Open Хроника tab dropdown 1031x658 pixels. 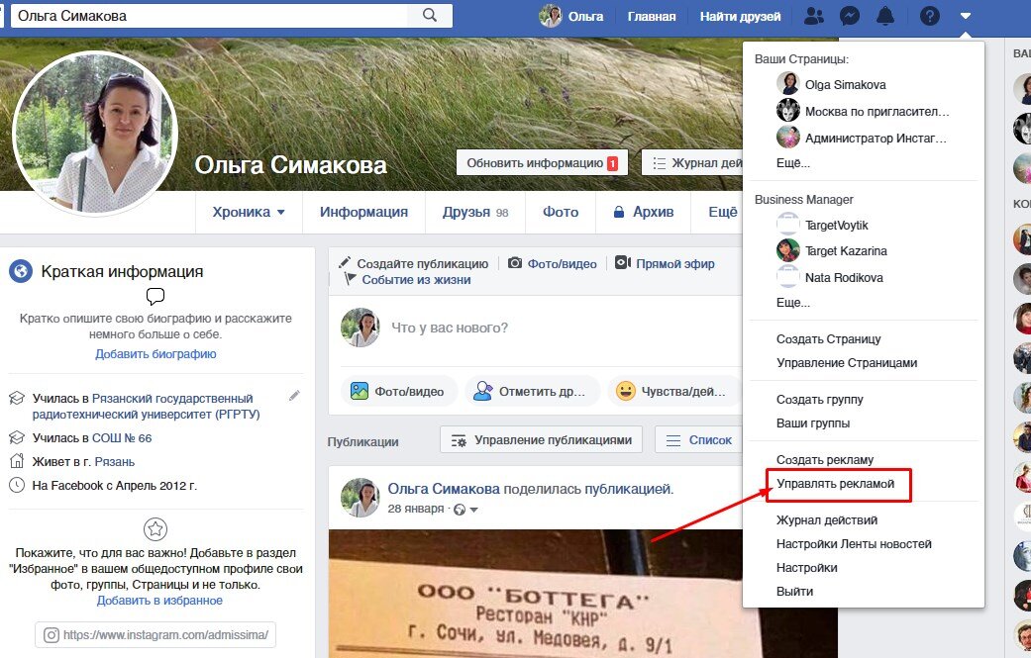[249, 212]
